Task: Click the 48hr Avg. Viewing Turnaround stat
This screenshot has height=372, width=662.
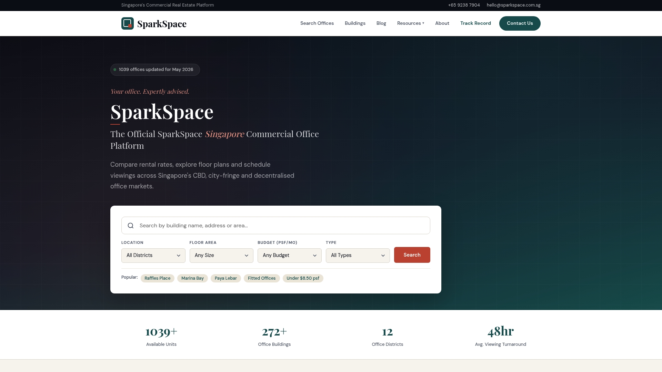Action: 501,336
